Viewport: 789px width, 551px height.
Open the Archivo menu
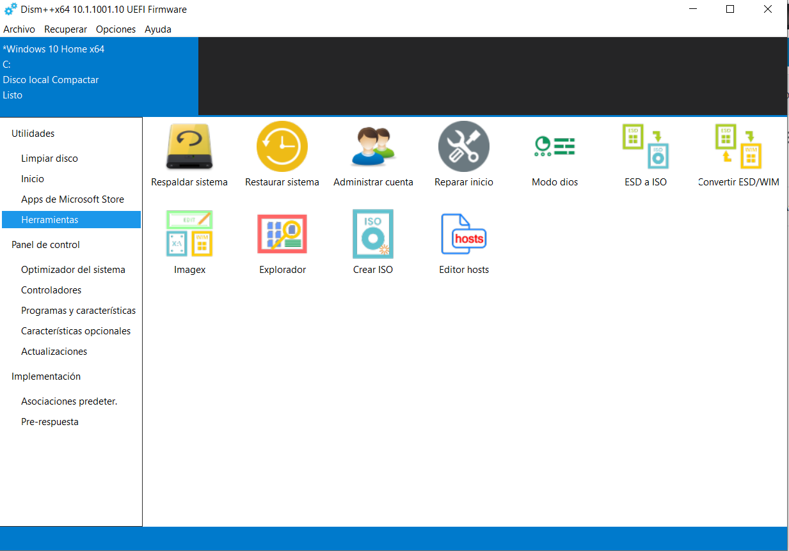click(19, 29)
